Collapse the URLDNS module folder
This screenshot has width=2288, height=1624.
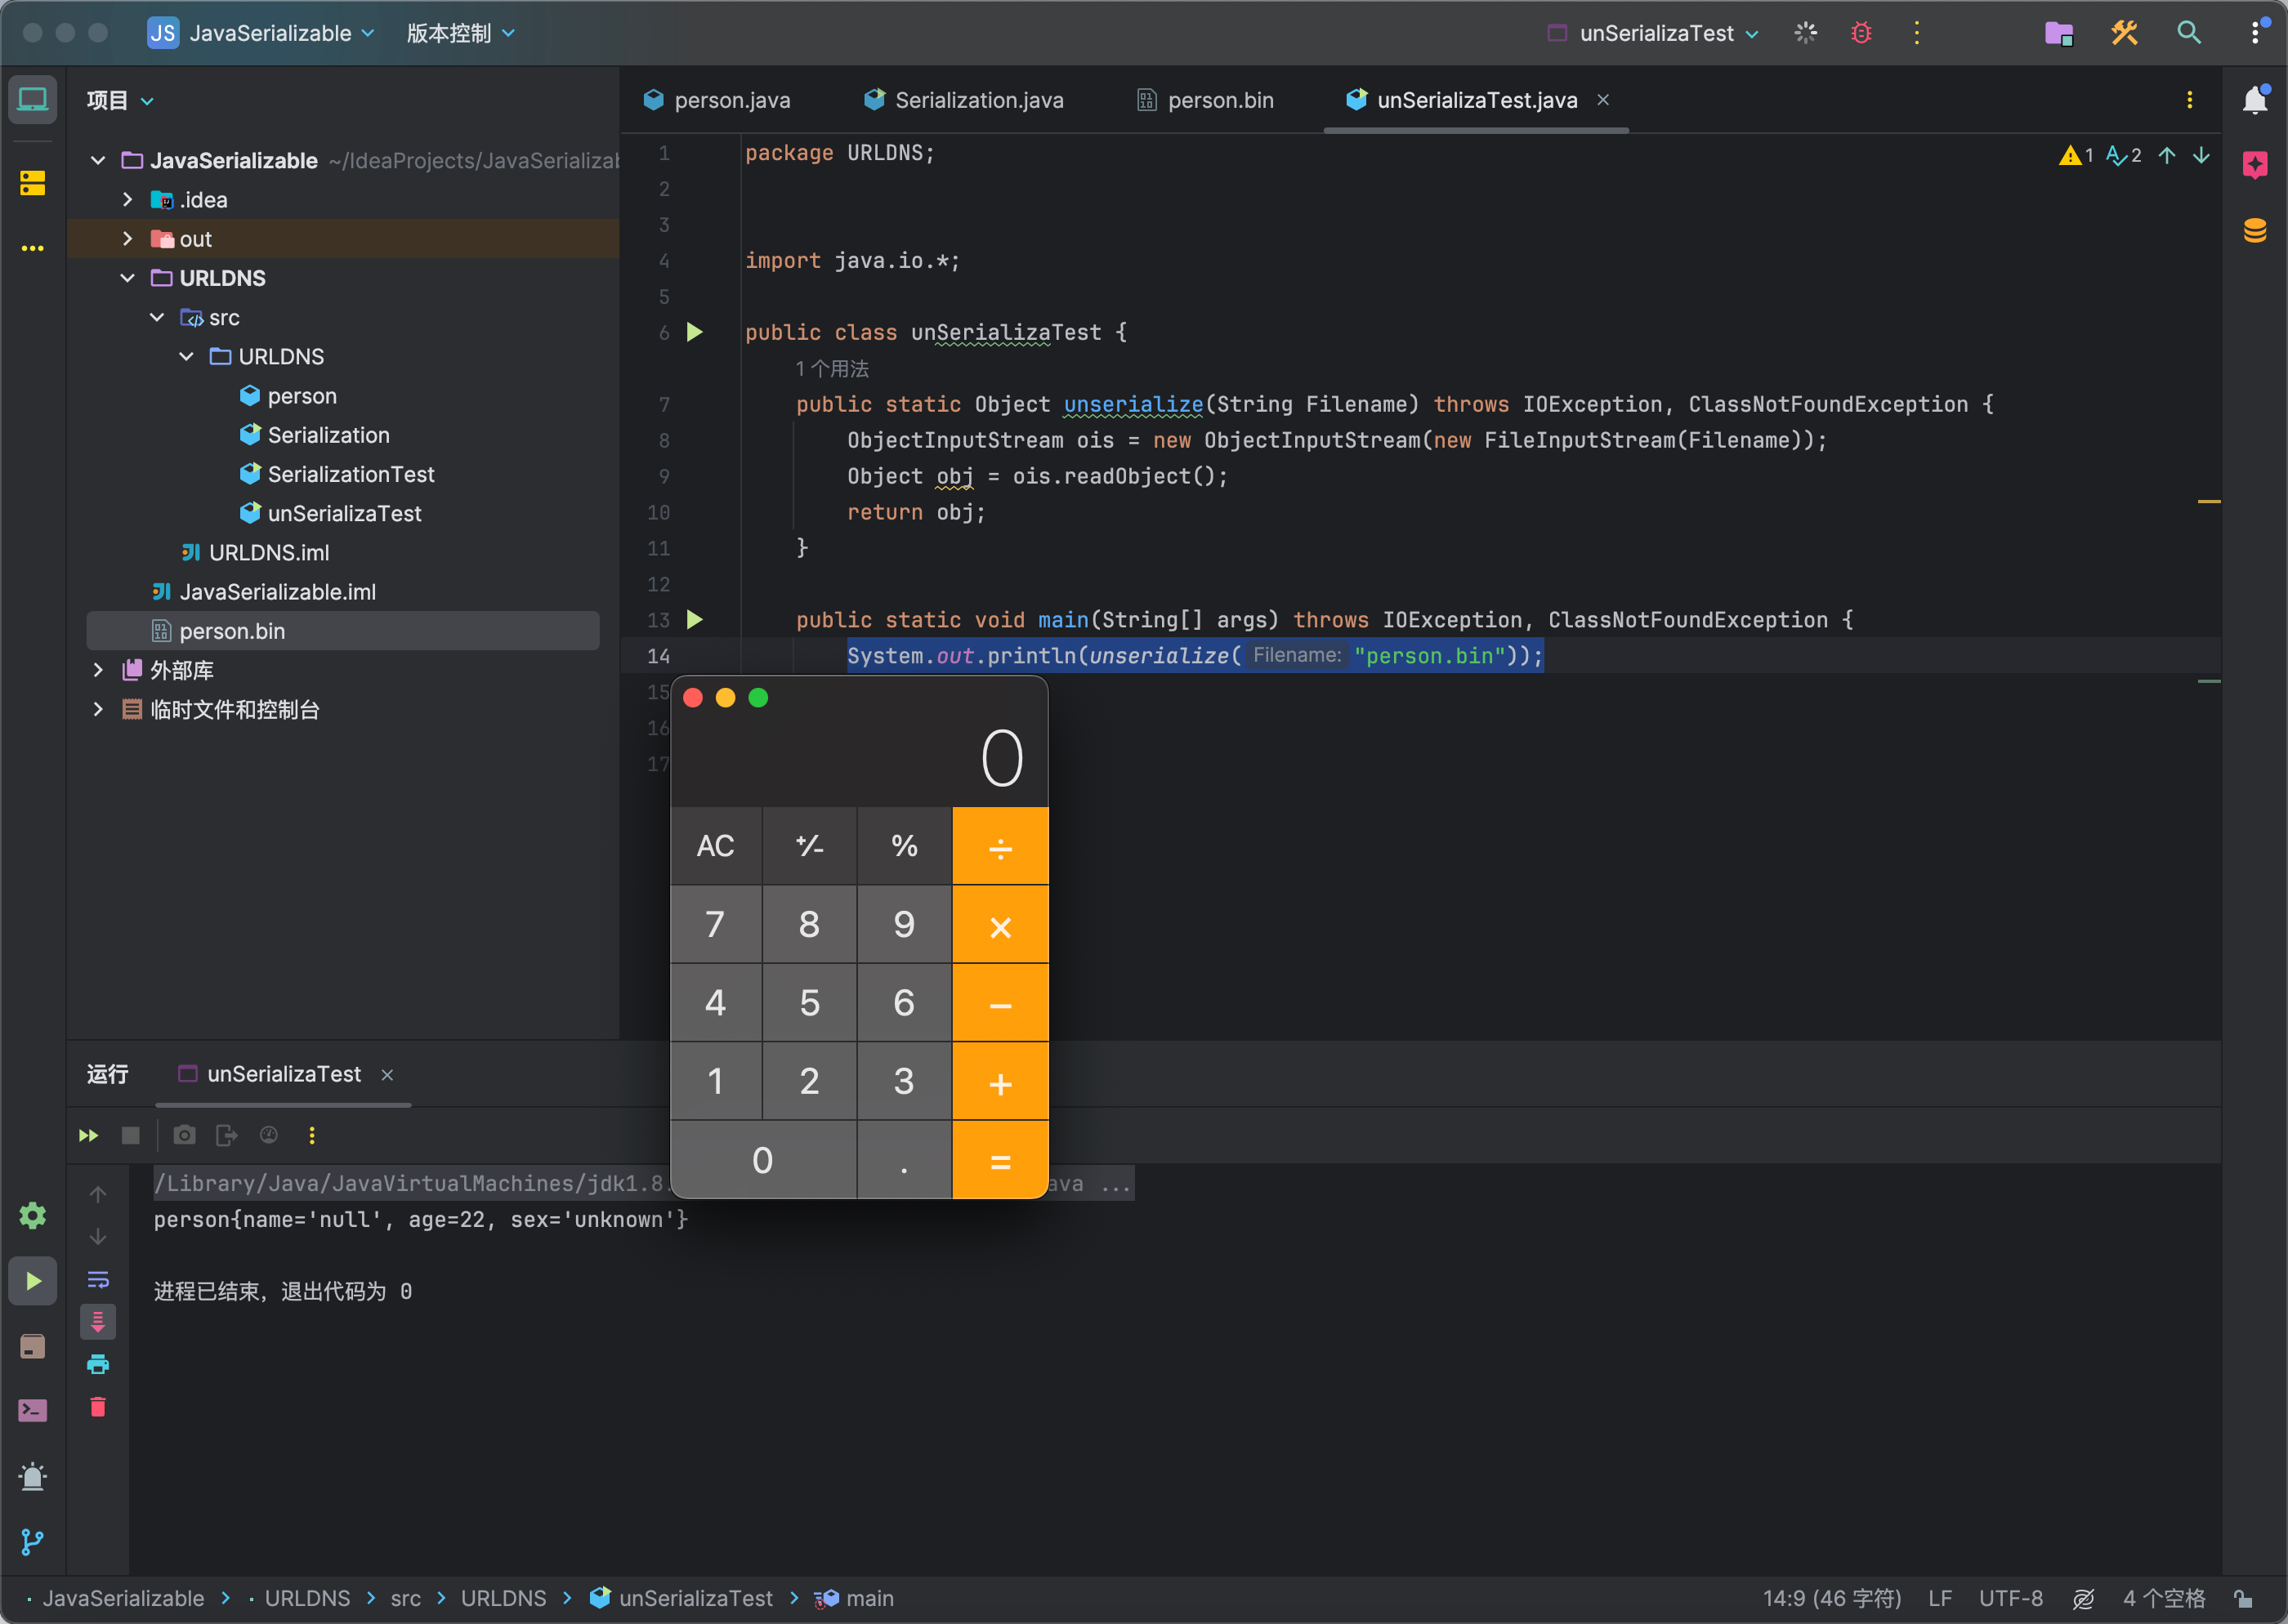click(x=127, y=278)
